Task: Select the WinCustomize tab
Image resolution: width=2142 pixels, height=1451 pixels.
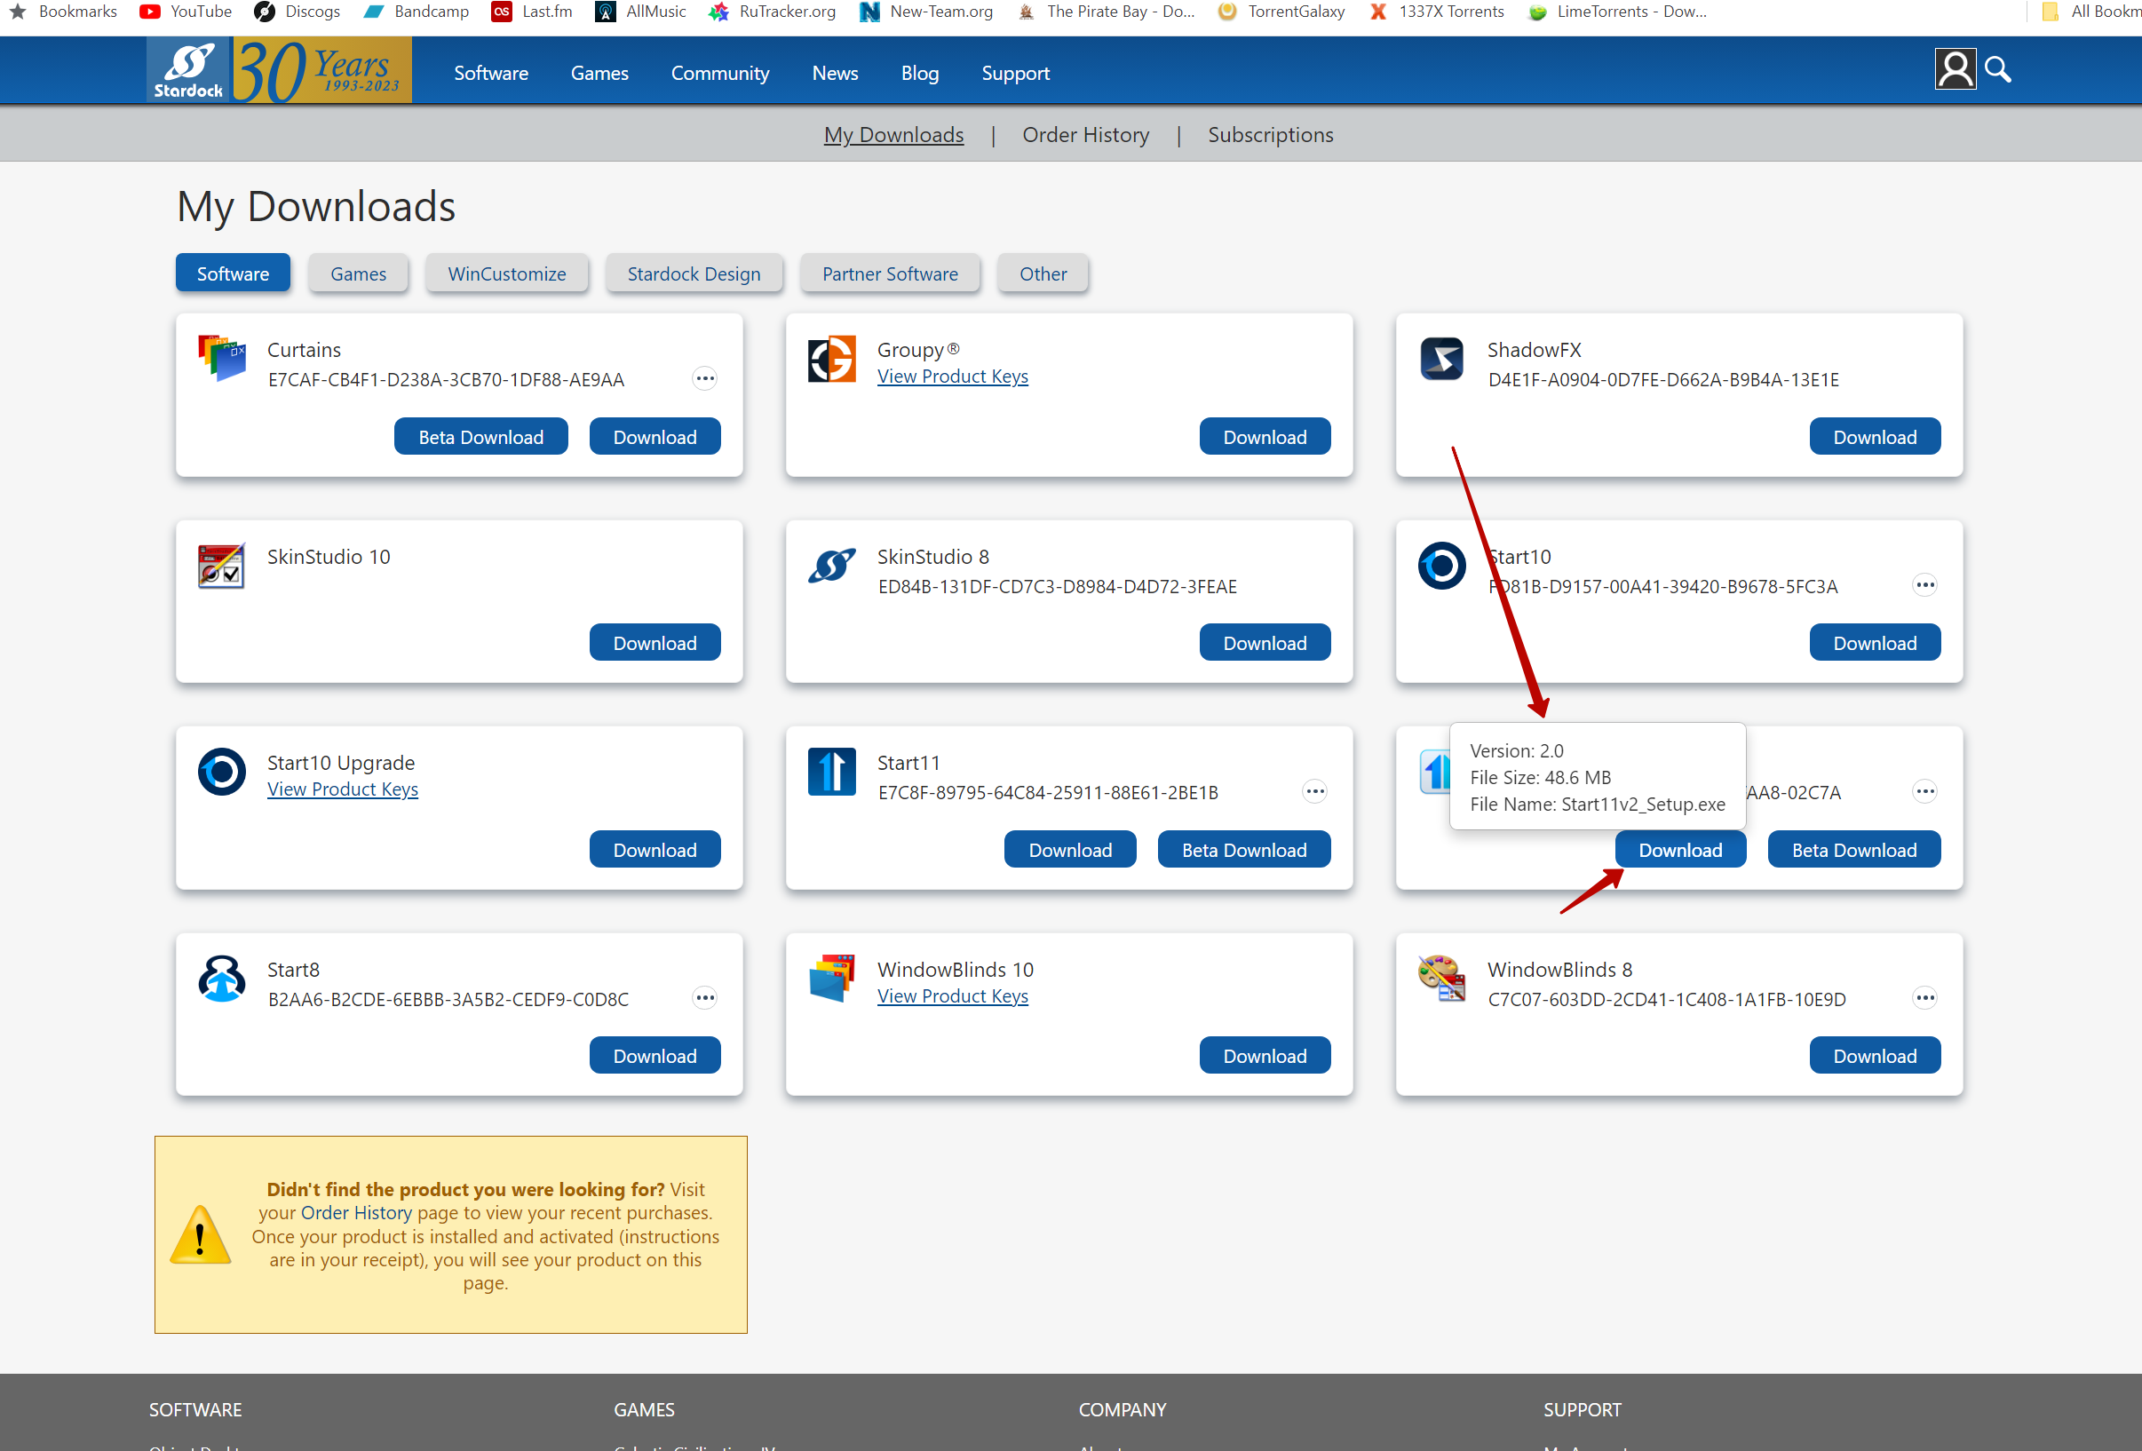Action: (x=506, y=274)
